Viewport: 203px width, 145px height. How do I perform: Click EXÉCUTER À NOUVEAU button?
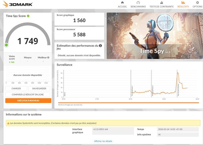(x=28, y=101)
